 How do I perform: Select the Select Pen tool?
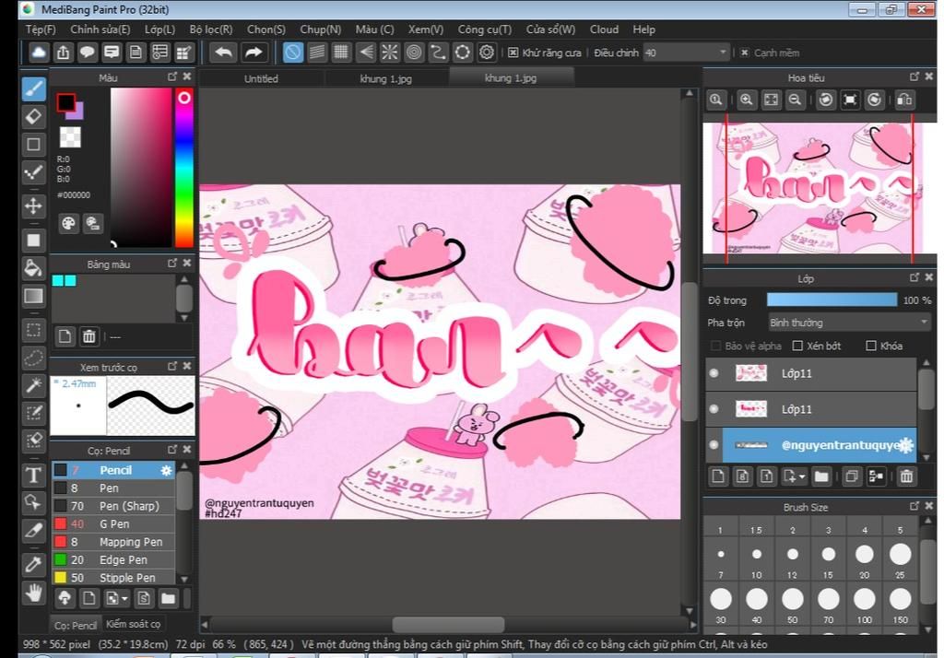point(34,413)
